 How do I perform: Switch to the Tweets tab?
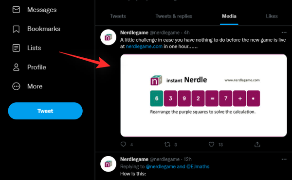118,16
